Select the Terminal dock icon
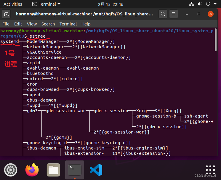The image size is (221, 180). pos(75,170)
